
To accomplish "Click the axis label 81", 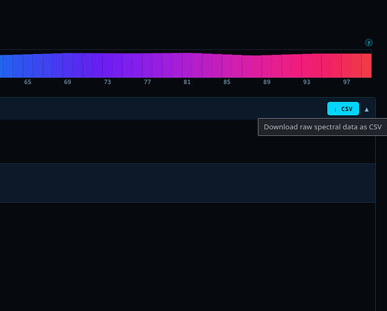I will (187, 82).
